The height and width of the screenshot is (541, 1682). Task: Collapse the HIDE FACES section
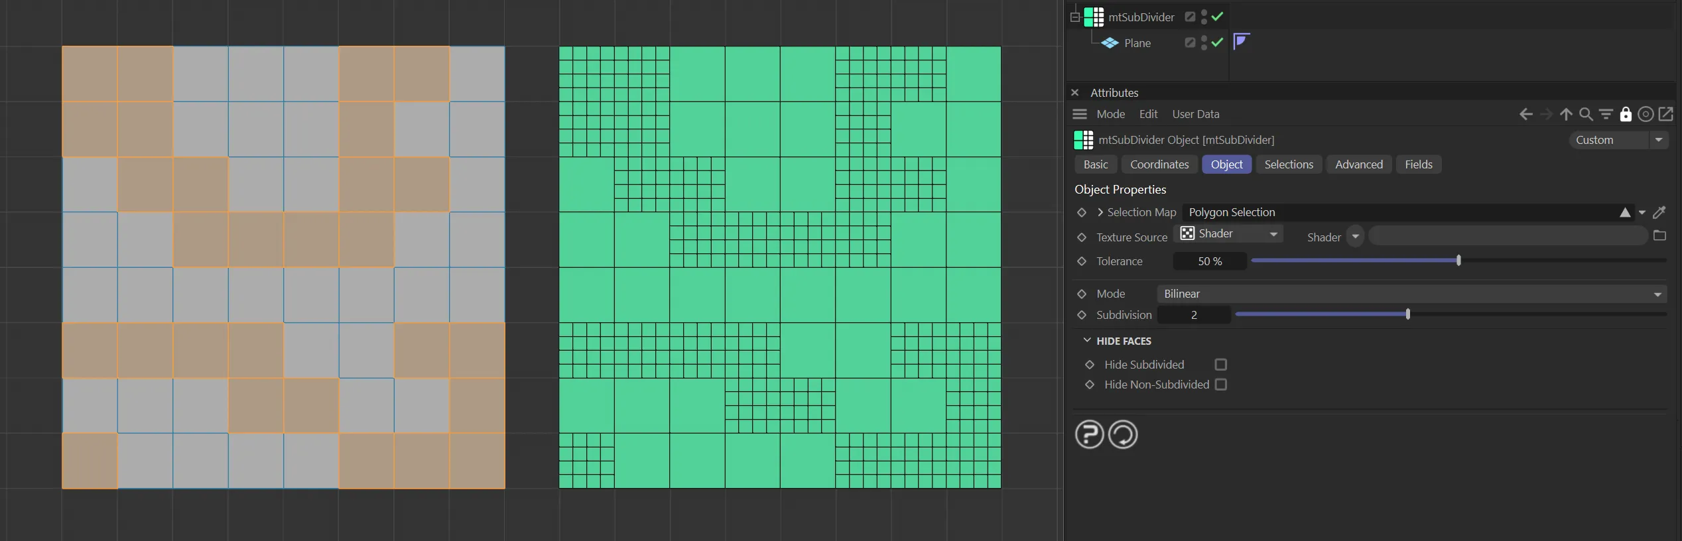[1087, 341]
